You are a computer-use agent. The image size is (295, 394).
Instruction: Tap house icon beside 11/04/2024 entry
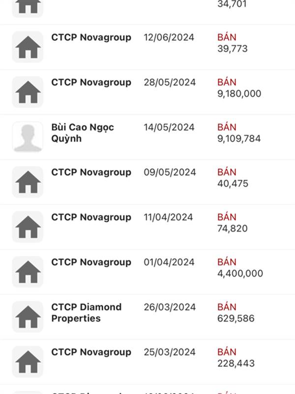click(28, 227)
